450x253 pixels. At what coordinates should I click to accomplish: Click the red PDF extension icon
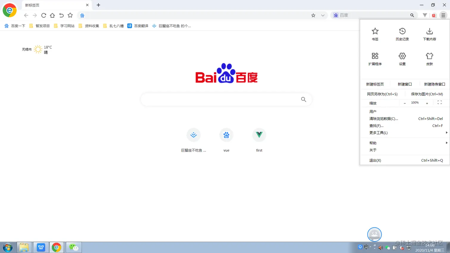[x=434, y=15]
